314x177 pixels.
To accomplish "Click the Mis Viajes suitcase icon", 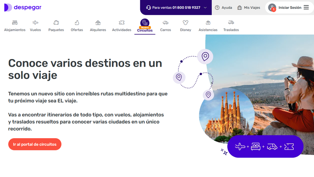I will pyautogui.click(x=240, y=8).
